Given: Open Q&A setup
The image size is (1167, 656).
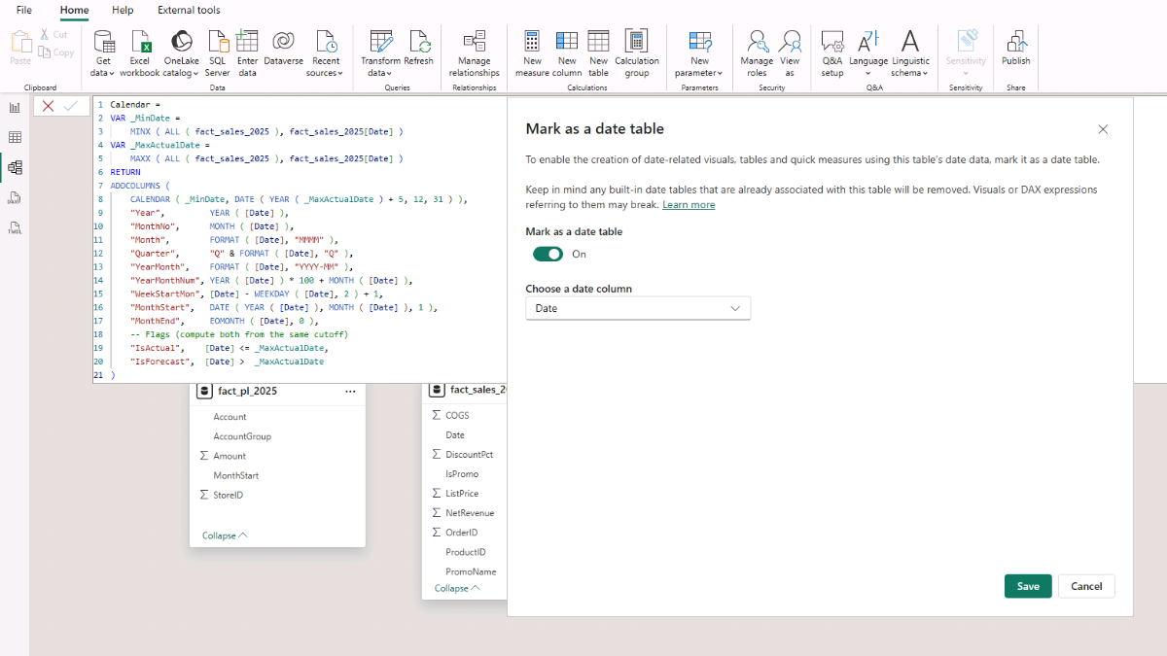Looking at the screenshot, I should tap(831, 42).
